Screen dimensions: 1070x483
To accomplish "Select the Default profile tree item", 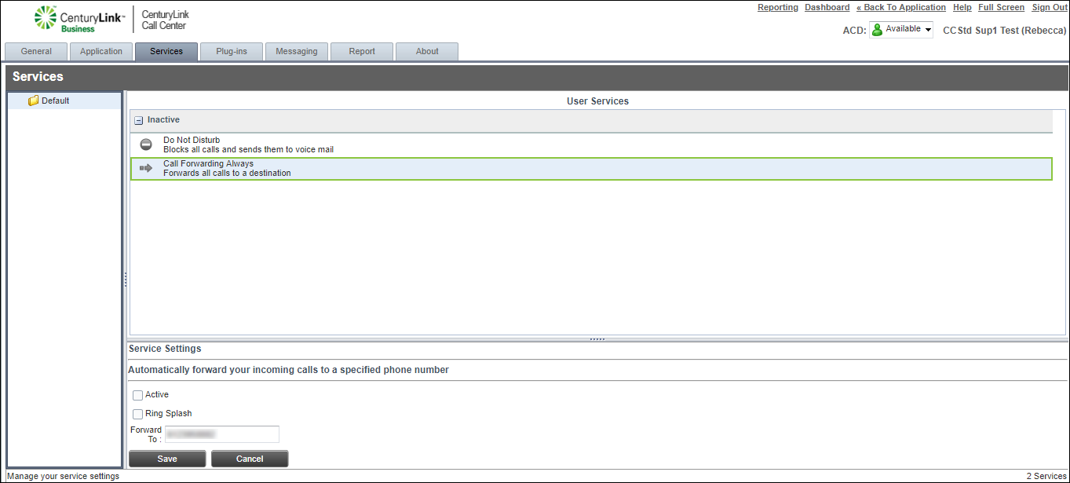I will (x=64, y=101).
